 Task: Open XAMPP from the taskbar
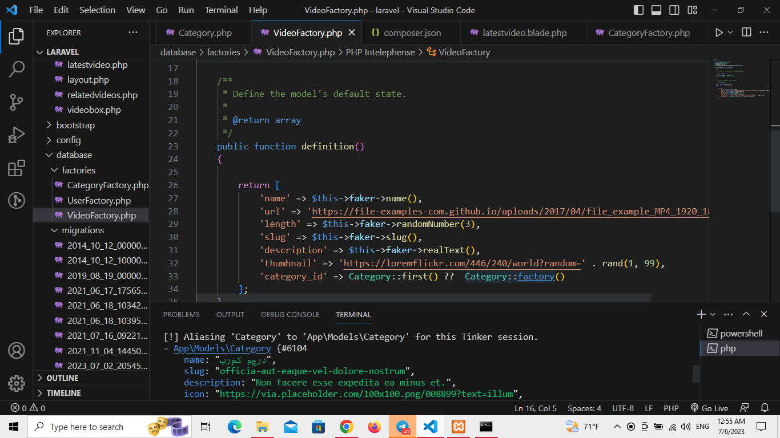459,427
